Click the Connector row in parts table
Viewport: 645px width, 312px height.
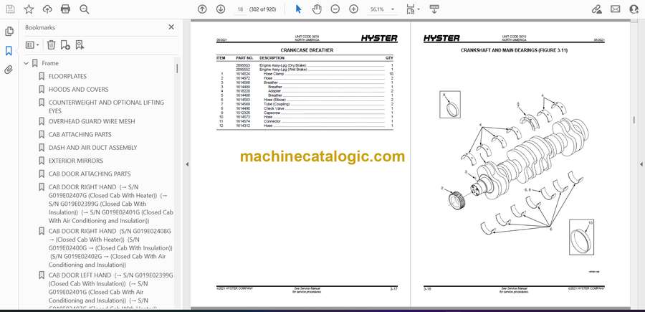coord(305,121)
